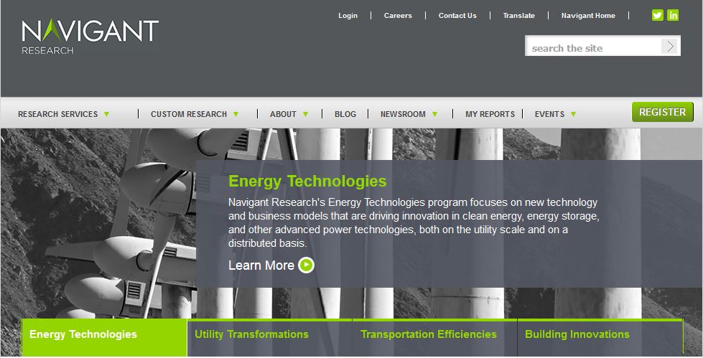703x358 pixels.
Task: Open the Research Services menu
Action: pos(58,114)
